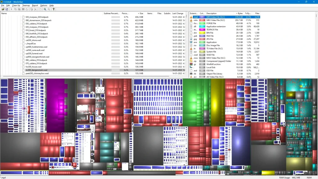This screenshot has height=179, width=318.
Task: Click the WinRAR archive icon in the extension list
Action: (191, 64)
